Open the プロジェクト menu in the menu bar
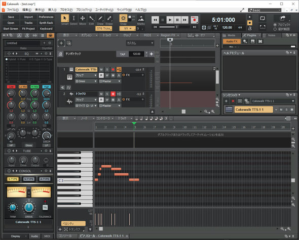Image resolution: width=299 pixels, height=240 pixels. click(84, 10)
